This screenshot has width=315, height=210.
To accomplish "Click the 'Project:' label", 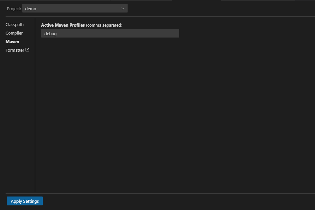I will tap(14, 9).
